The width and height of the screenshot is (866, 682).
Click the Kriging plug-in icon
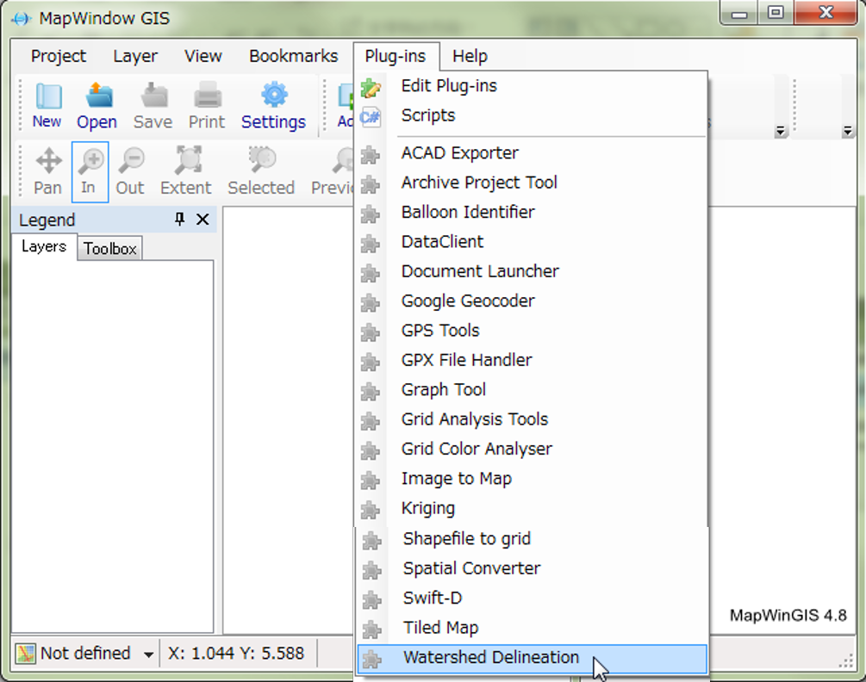point(370,510)
